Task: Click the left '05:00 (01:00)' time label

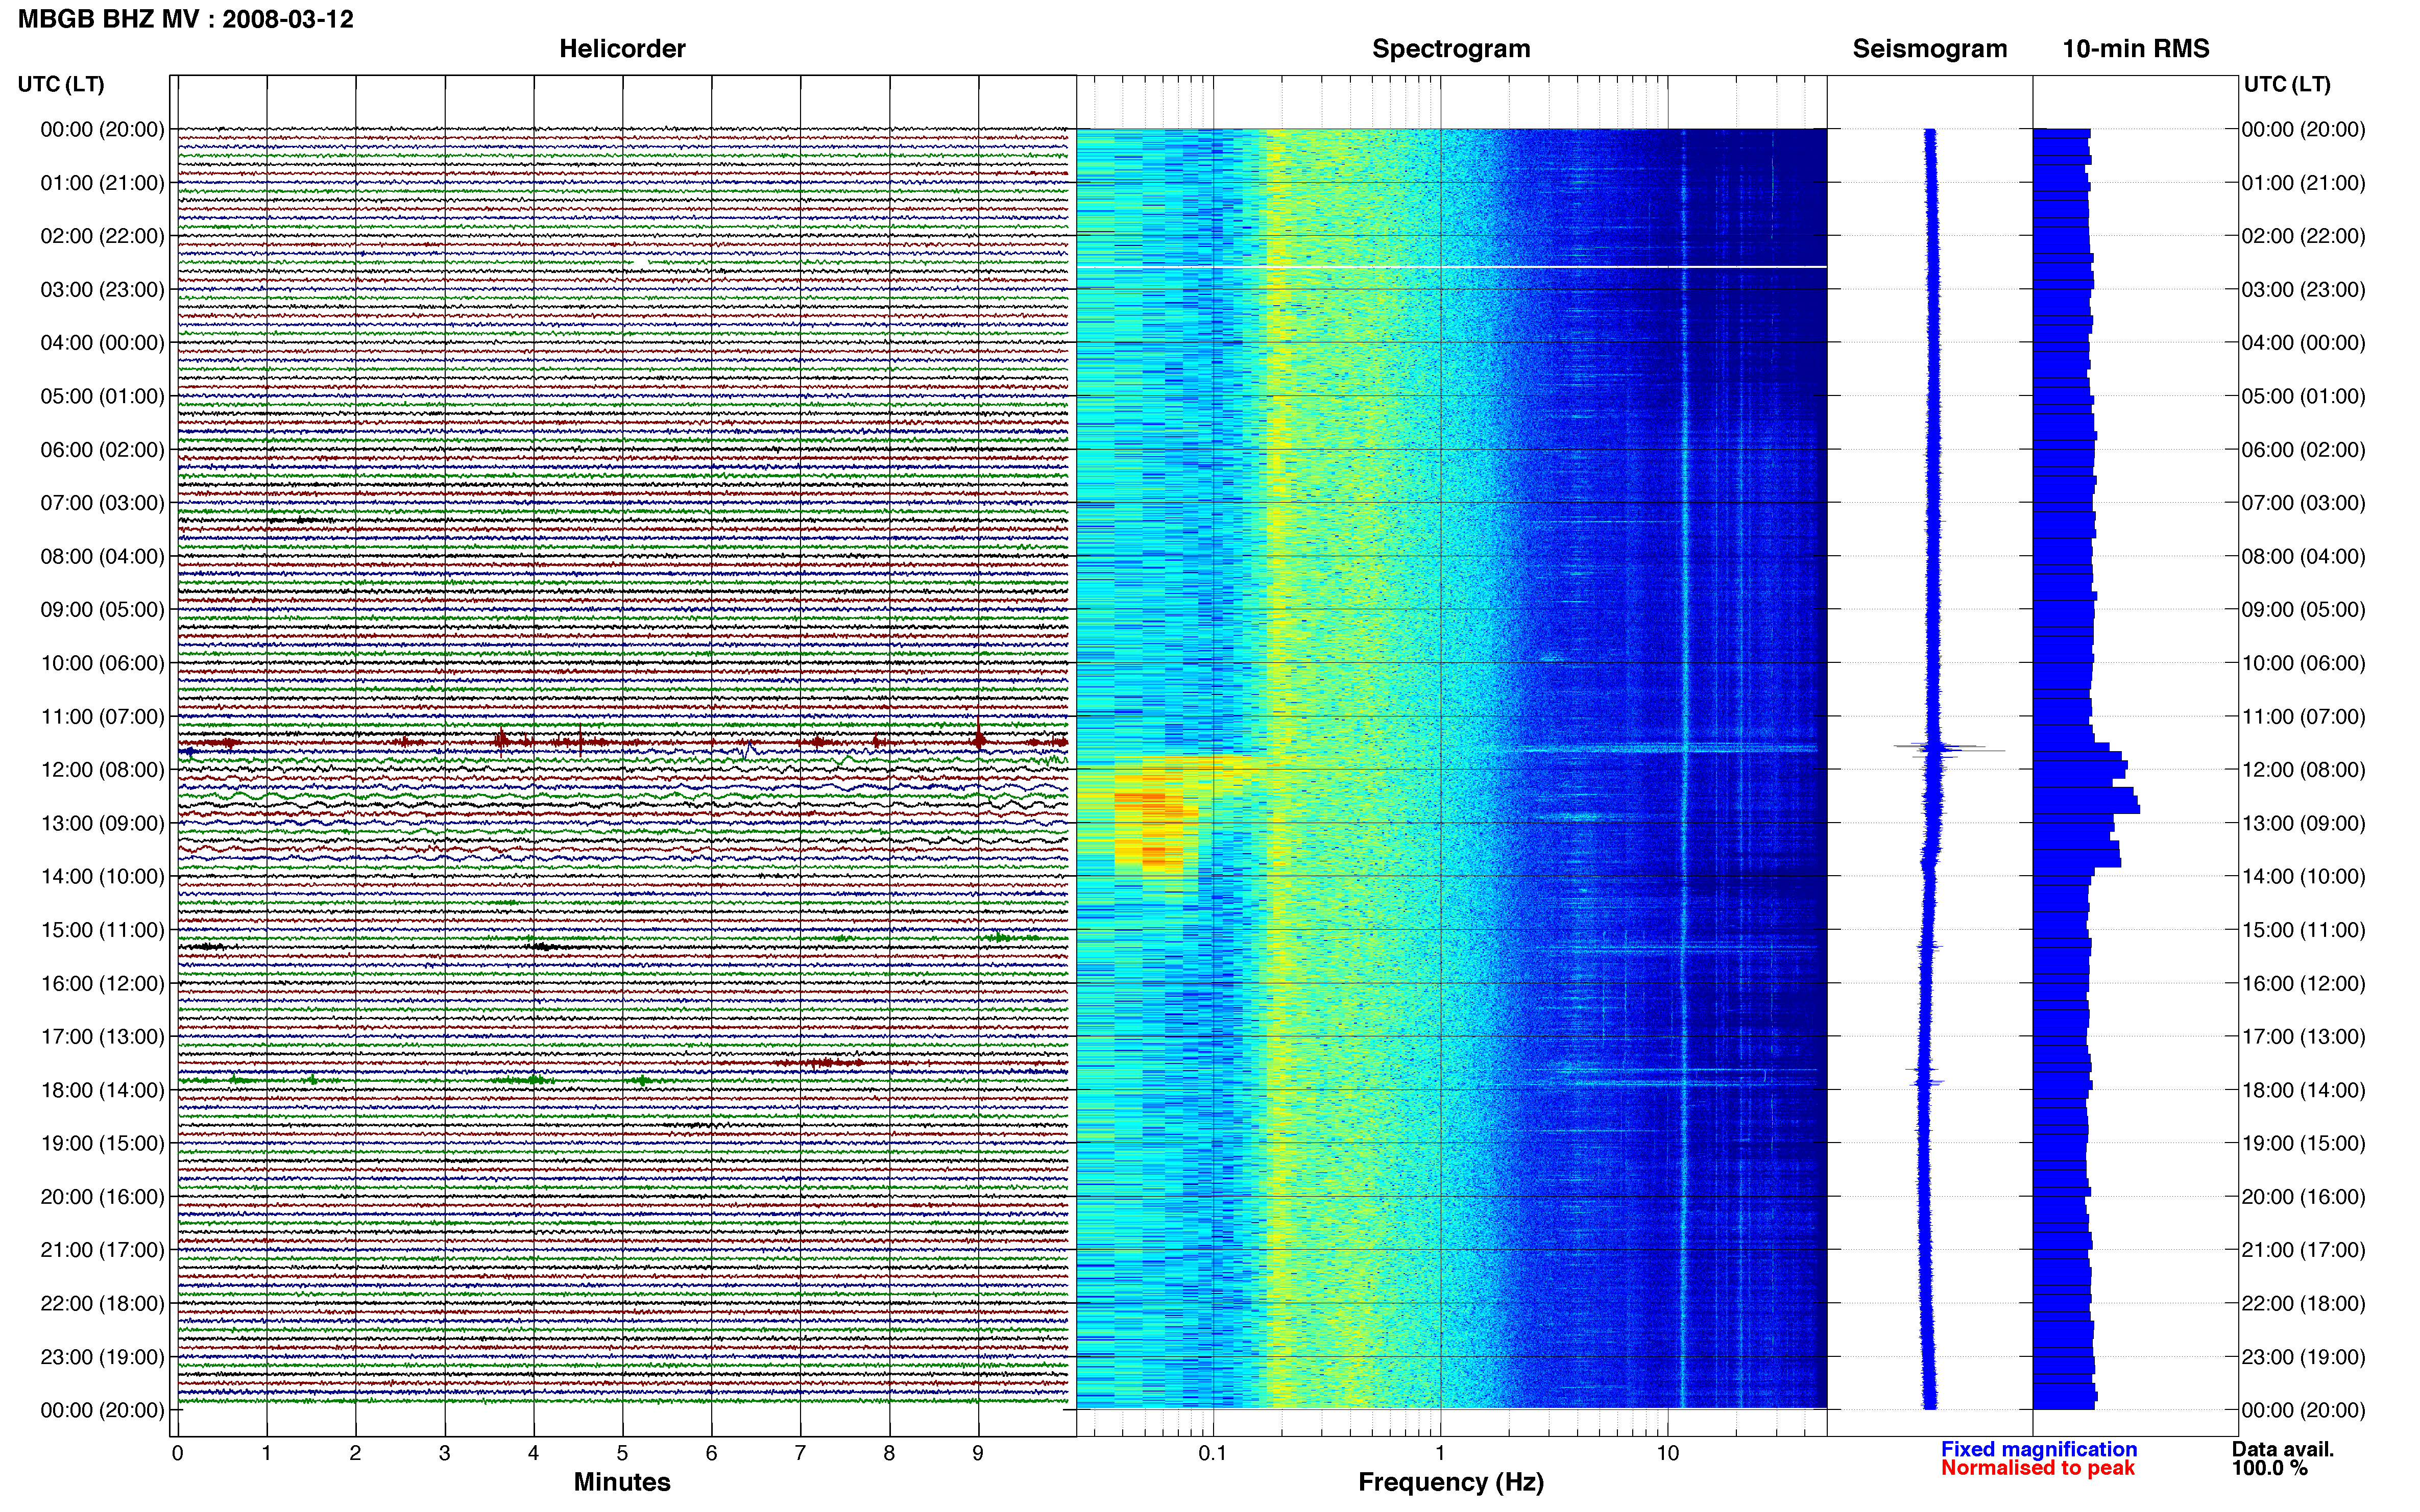Action: 102,396
